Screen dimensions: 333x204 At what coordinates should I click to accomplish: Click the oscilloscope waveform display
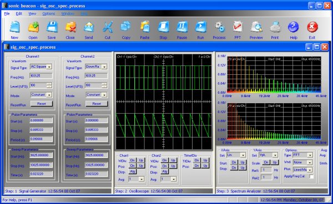click(164, 102)
